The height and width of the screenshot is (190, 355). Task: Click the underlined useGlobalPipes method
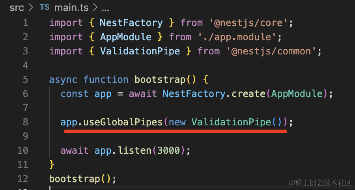pos(123,122)
